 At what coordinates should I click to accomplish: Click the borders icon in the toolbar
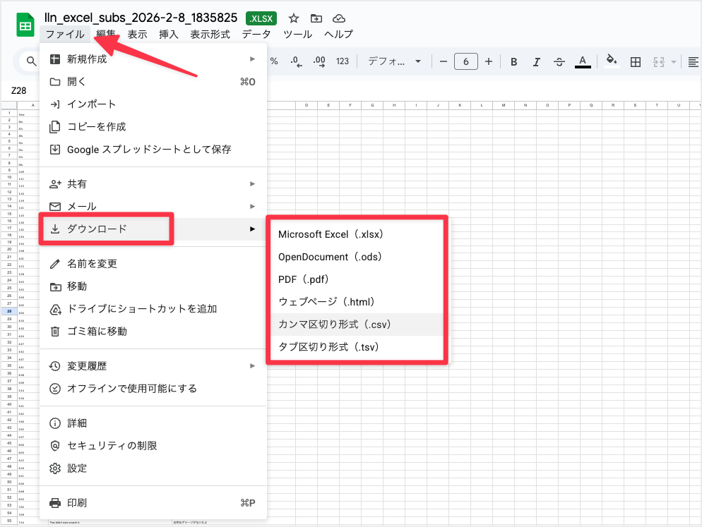pyautogui.click(x=635, y=61)
